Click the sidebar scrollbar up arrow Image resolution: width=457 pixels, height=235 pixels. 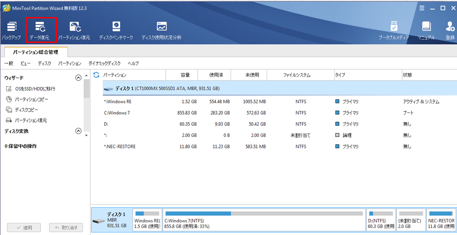[x=86, y=76]
